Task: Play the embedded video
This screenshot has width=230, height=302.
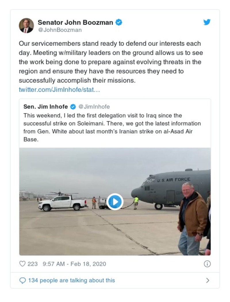Action: pos(115,201)
